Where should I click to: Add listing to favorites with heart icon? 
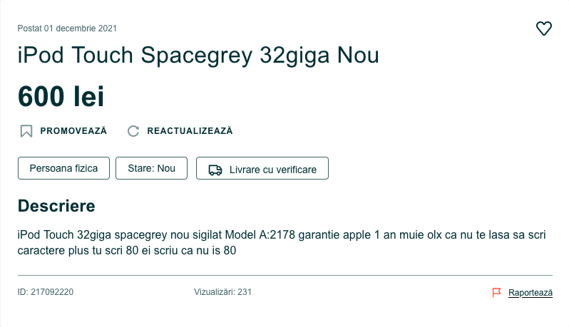[543, 28]
